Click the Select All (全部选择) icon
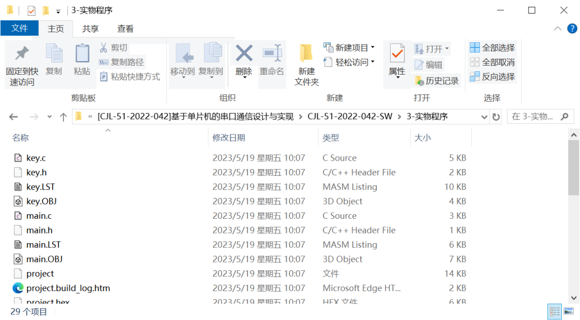Screen dimensions: 580x320 (475, 47)
